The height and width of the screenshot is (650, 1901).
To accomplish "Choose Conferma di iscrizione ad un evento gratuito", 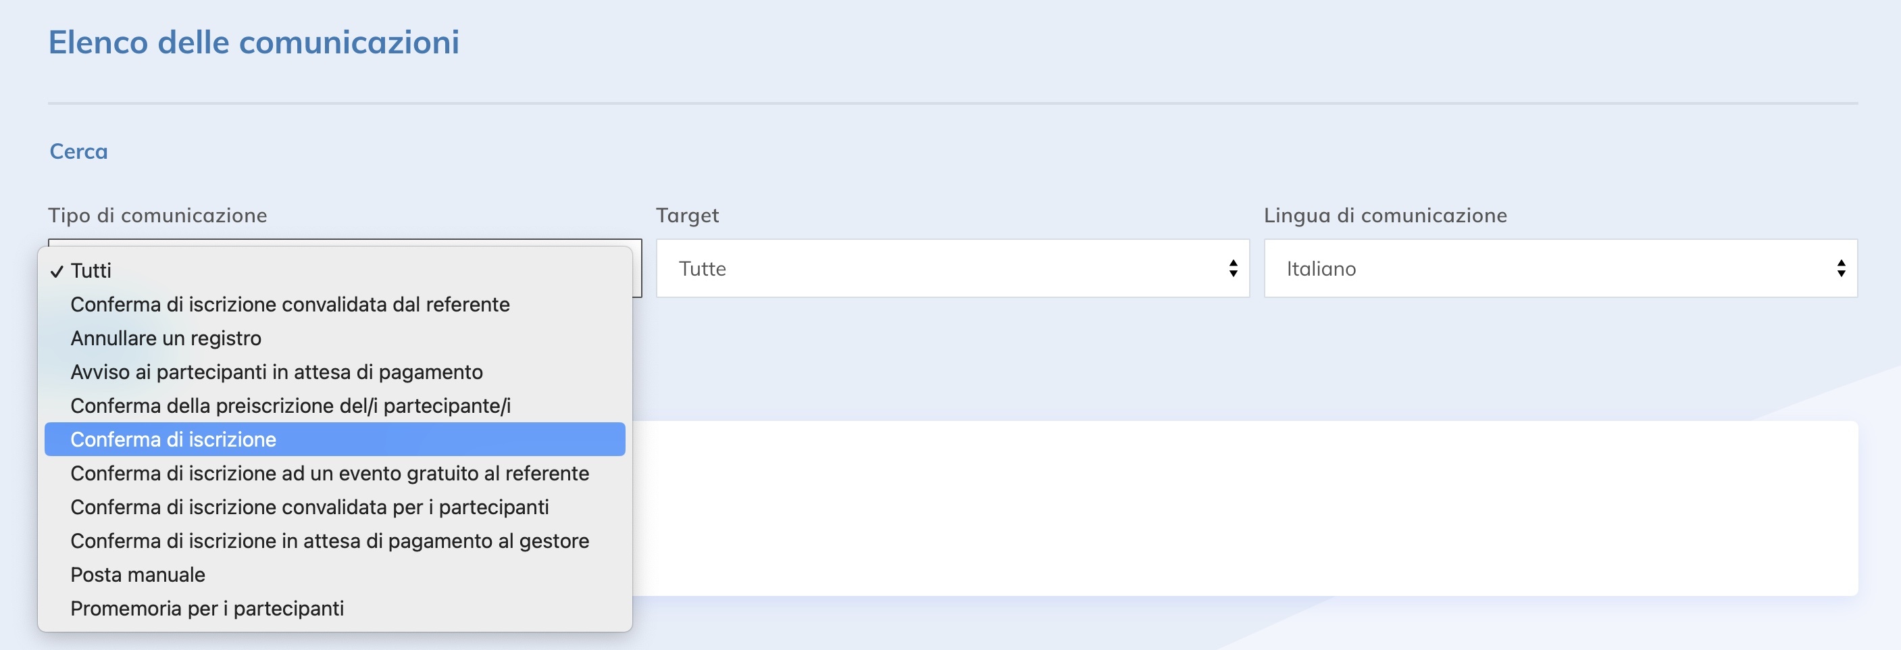I will tap(330, 474).
